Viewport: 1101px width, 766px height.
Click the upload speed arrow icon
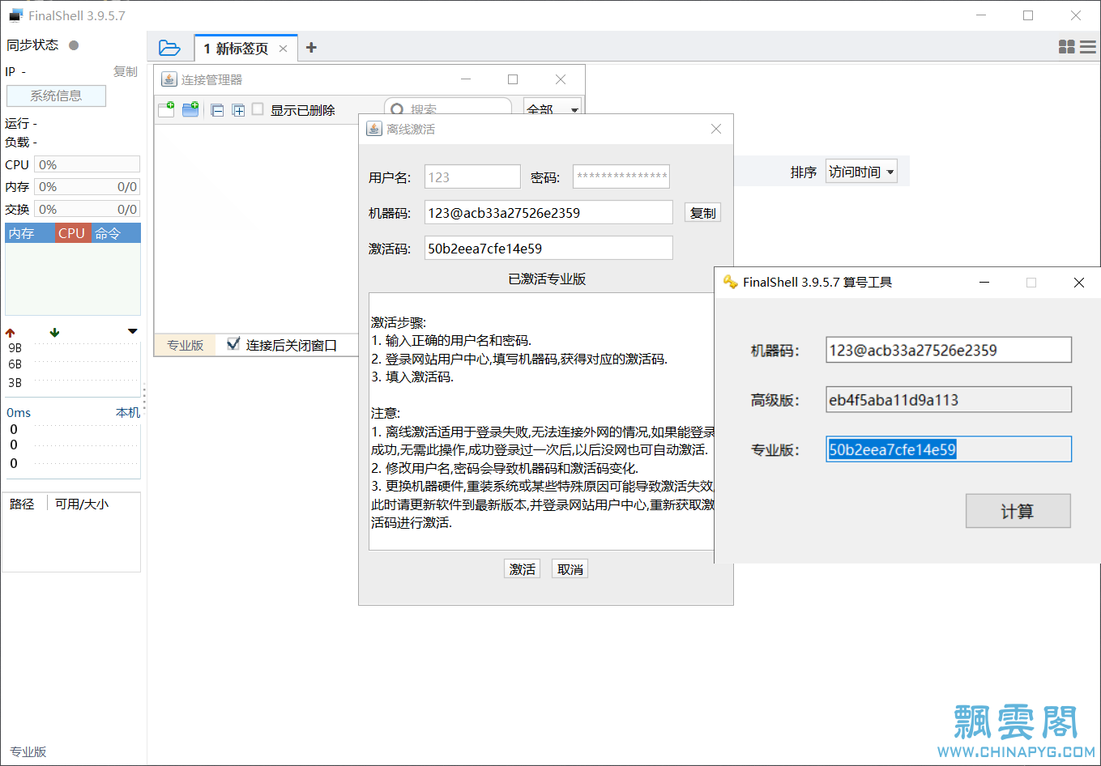pyautogui.click(x=11, y=333)
